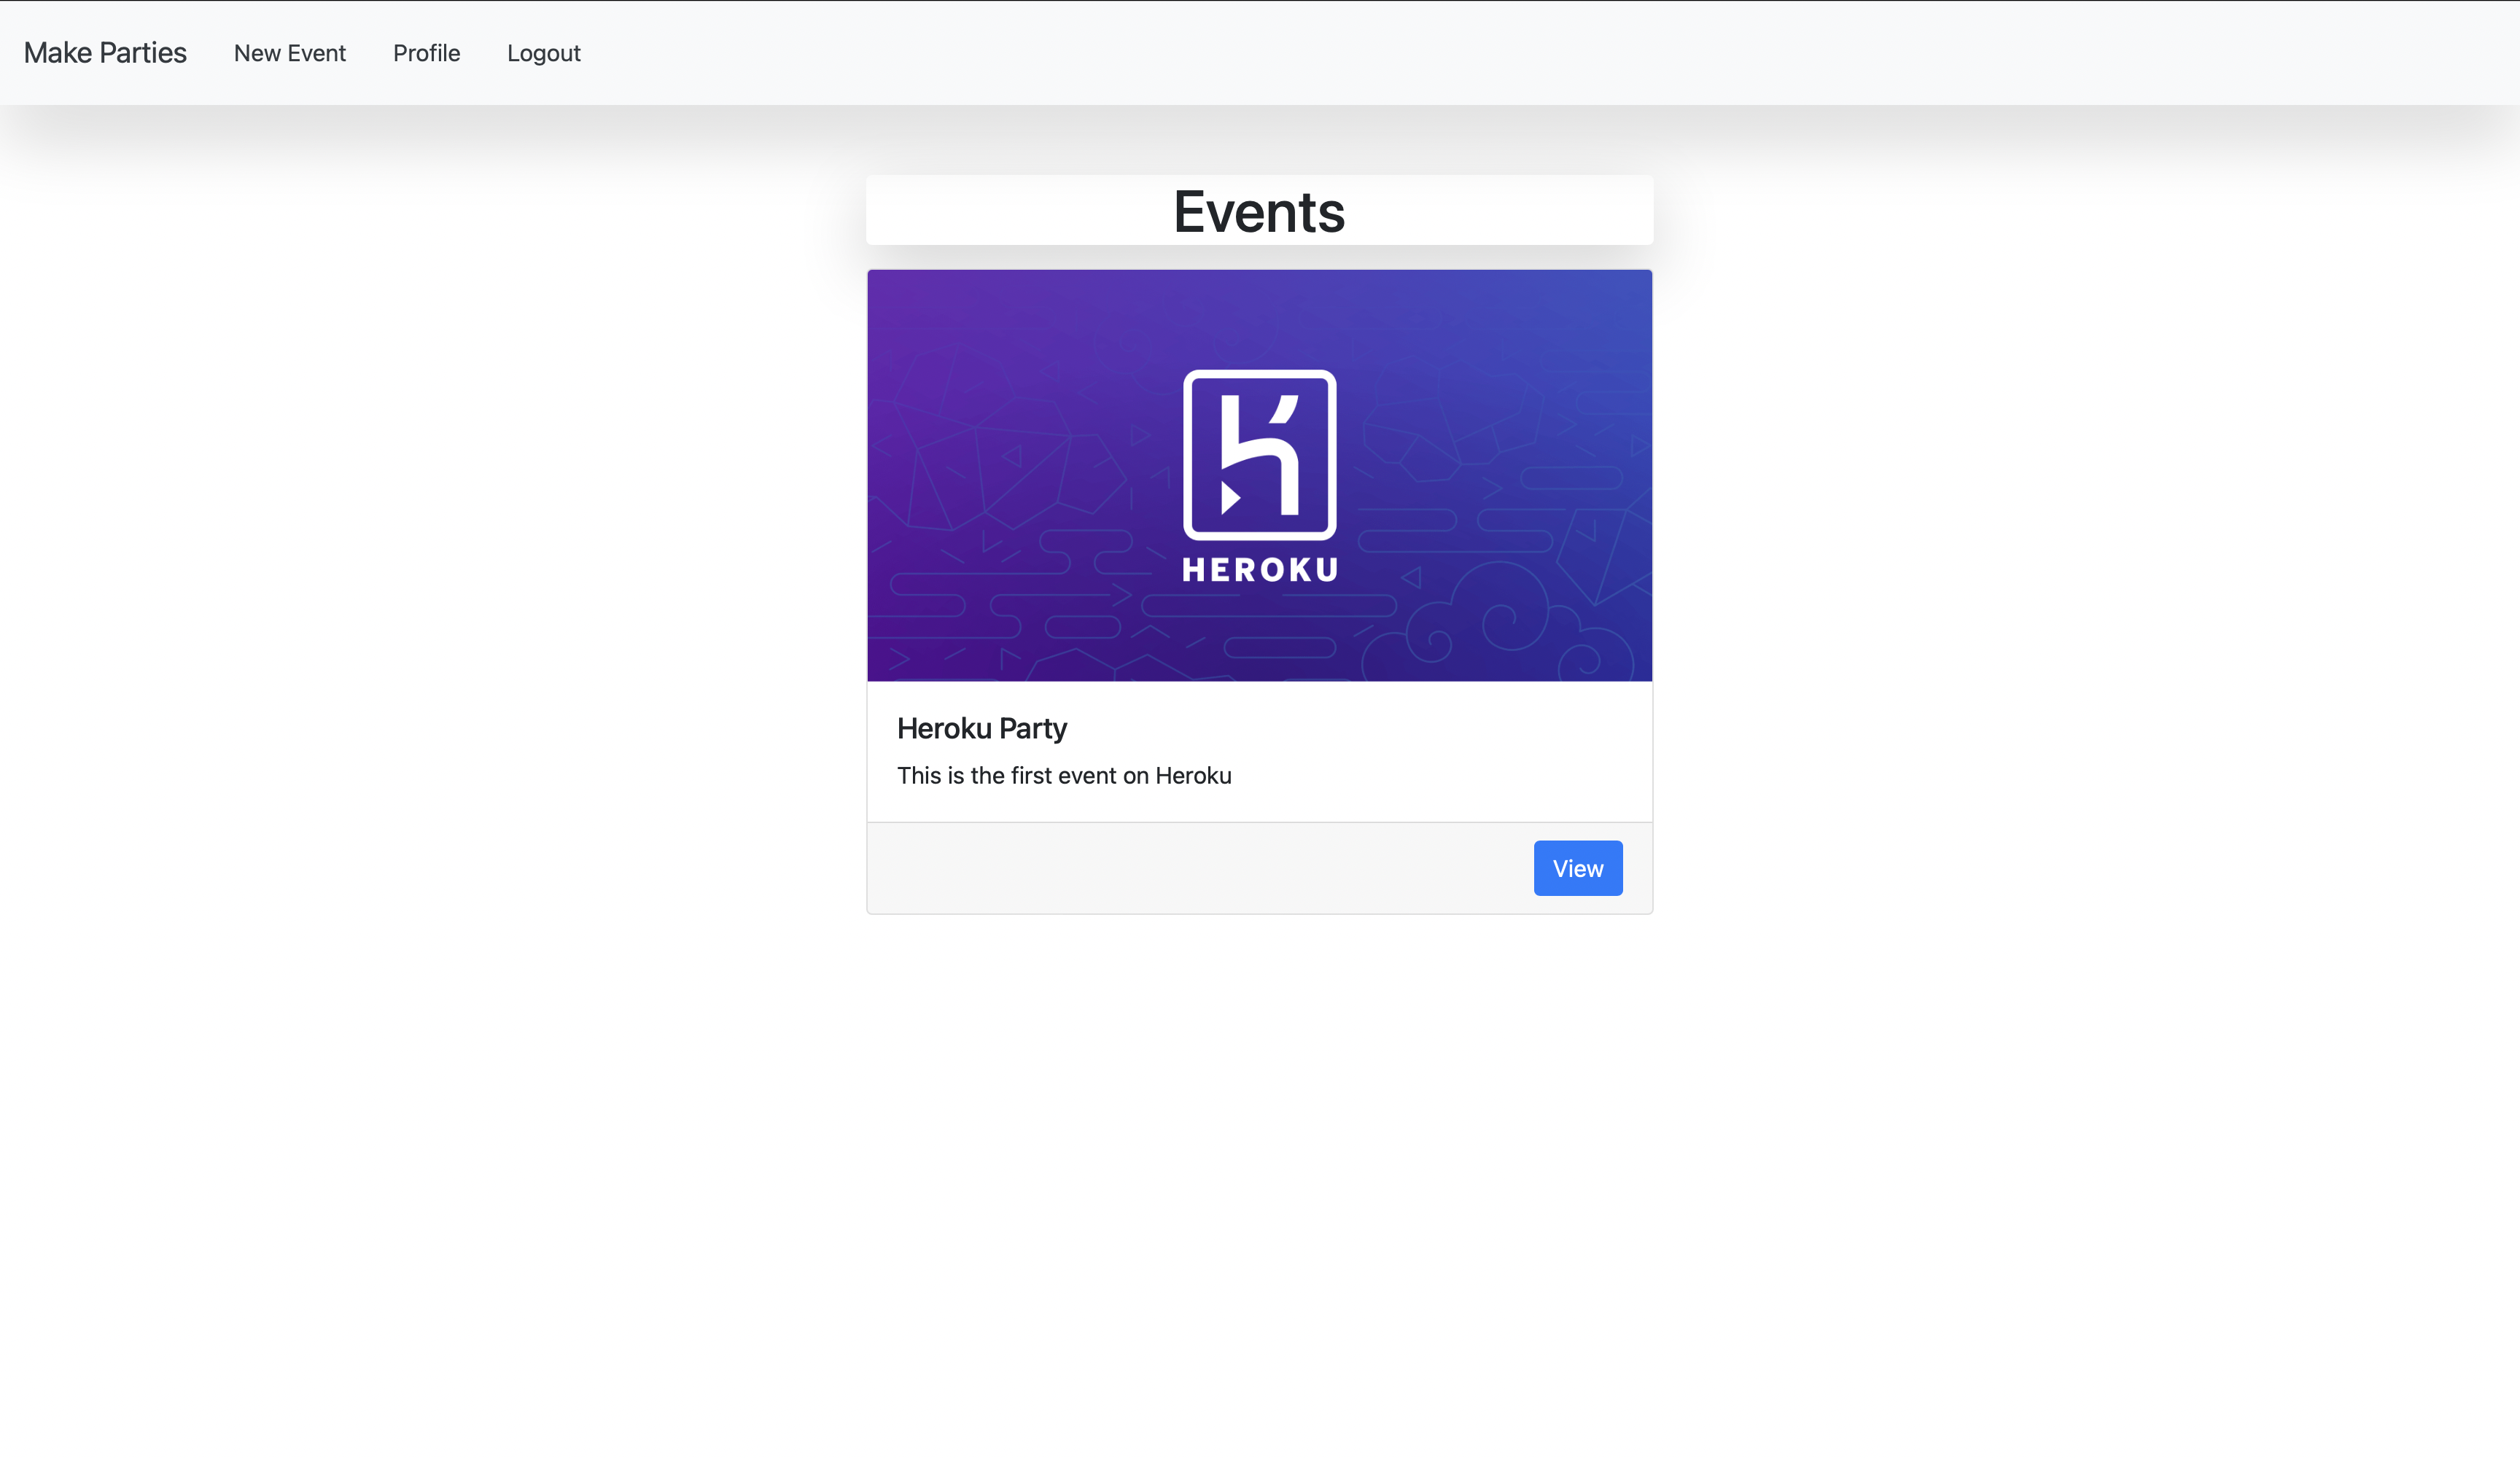Log out using the Logout link
Viewport: 2520px width, 1458px height.
[x=543, y=53]
